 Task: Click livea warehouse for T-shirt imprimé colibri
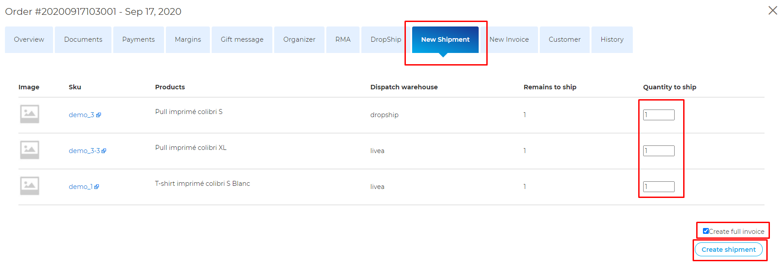click(377, 187)
